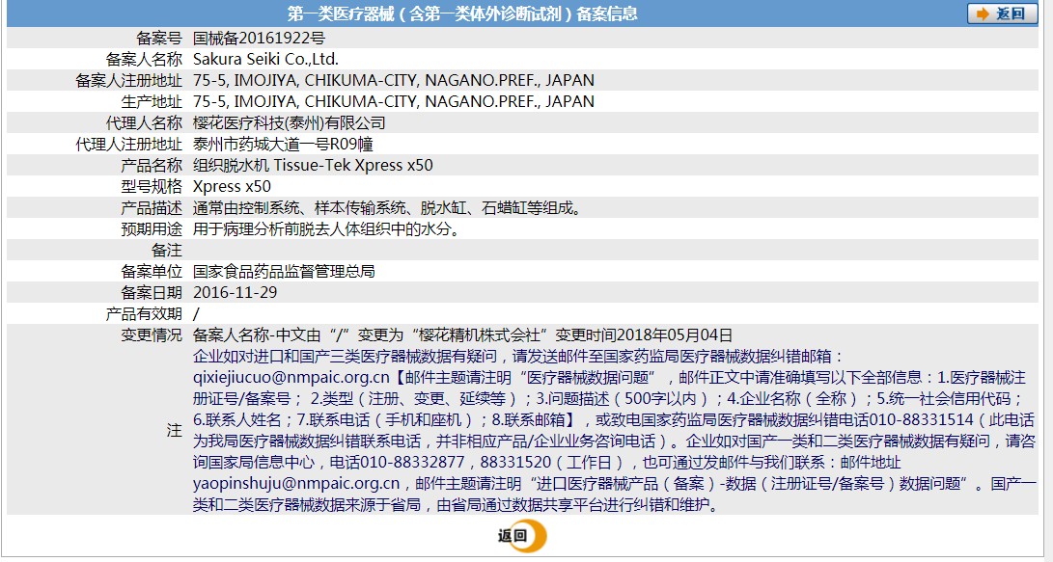Screen dimensions: 1053x562
Task: Click the 型号规格 field label
Action: 152,186
